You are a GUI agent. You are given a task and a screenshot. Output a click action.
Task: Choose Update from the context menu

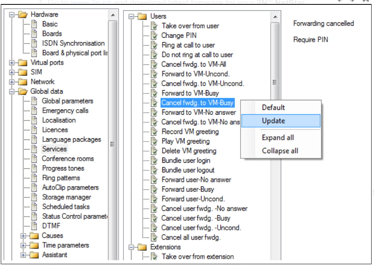coord(281,121)
